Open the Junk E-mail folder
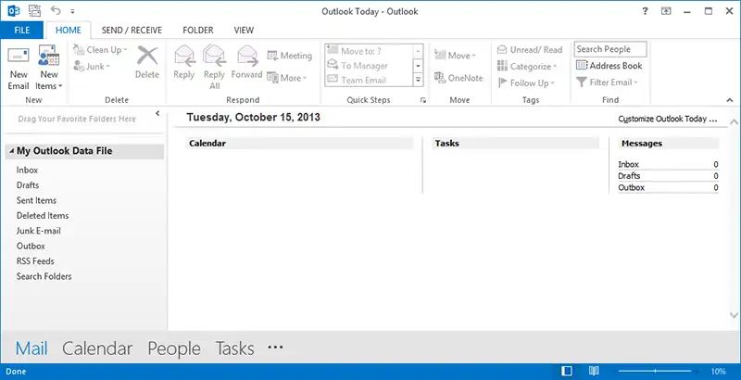The image size is (741, 380). coord(38,231)
